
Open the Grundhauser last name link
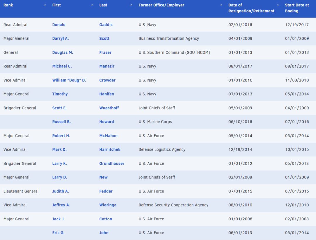click(x=112, y=164)
